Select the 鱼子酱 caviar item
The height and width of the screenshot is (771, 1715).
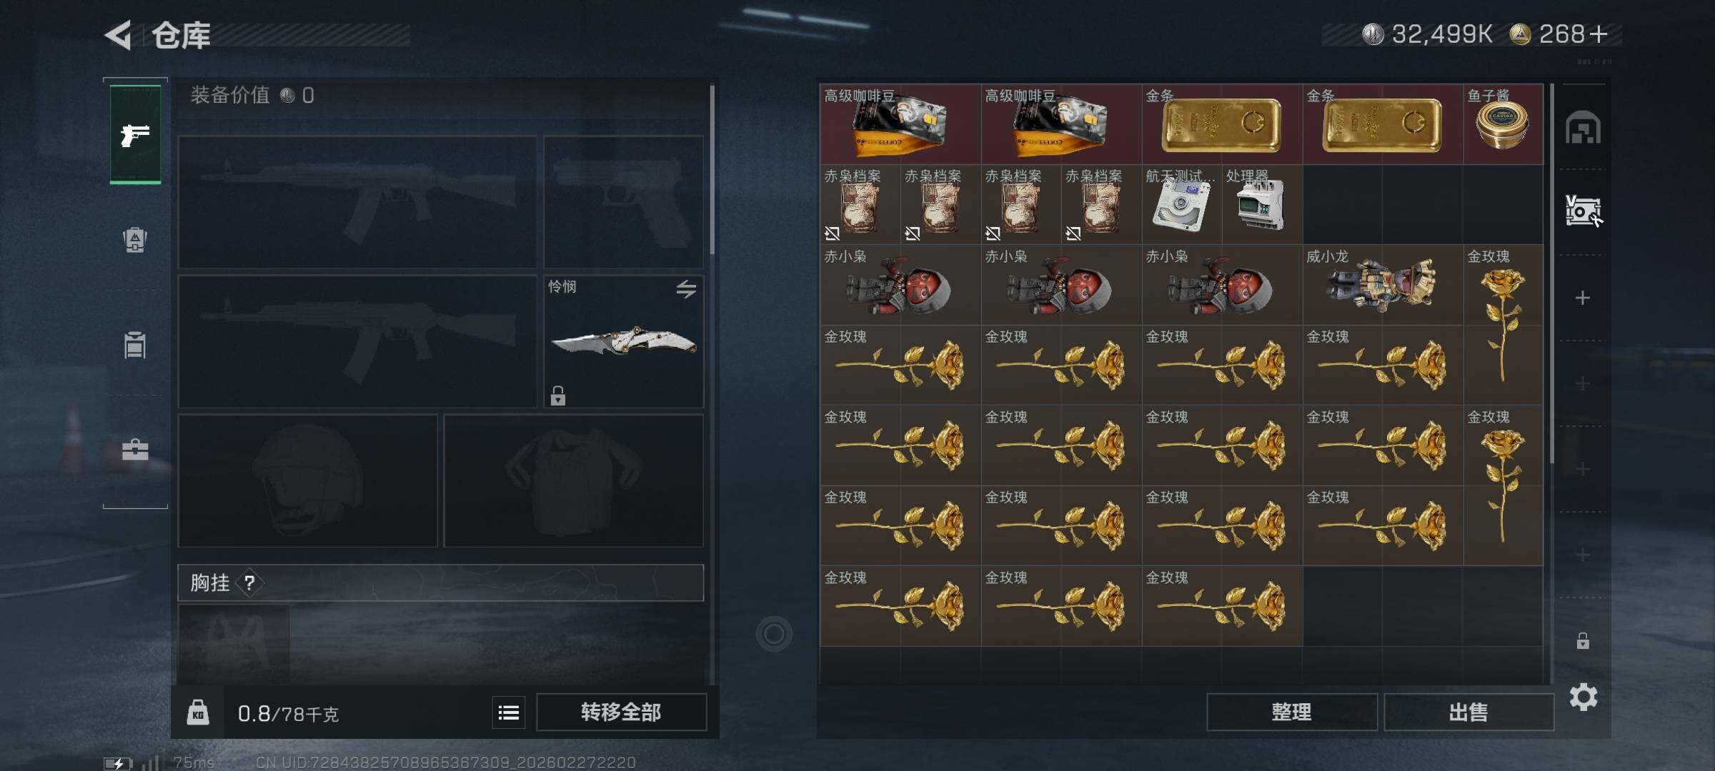1503,124
